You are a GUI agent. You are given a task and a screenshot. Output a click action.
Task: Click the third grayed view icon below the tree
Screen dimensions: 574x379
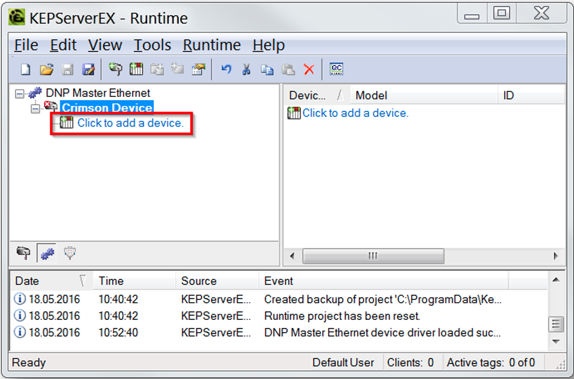tap(69, 253)
